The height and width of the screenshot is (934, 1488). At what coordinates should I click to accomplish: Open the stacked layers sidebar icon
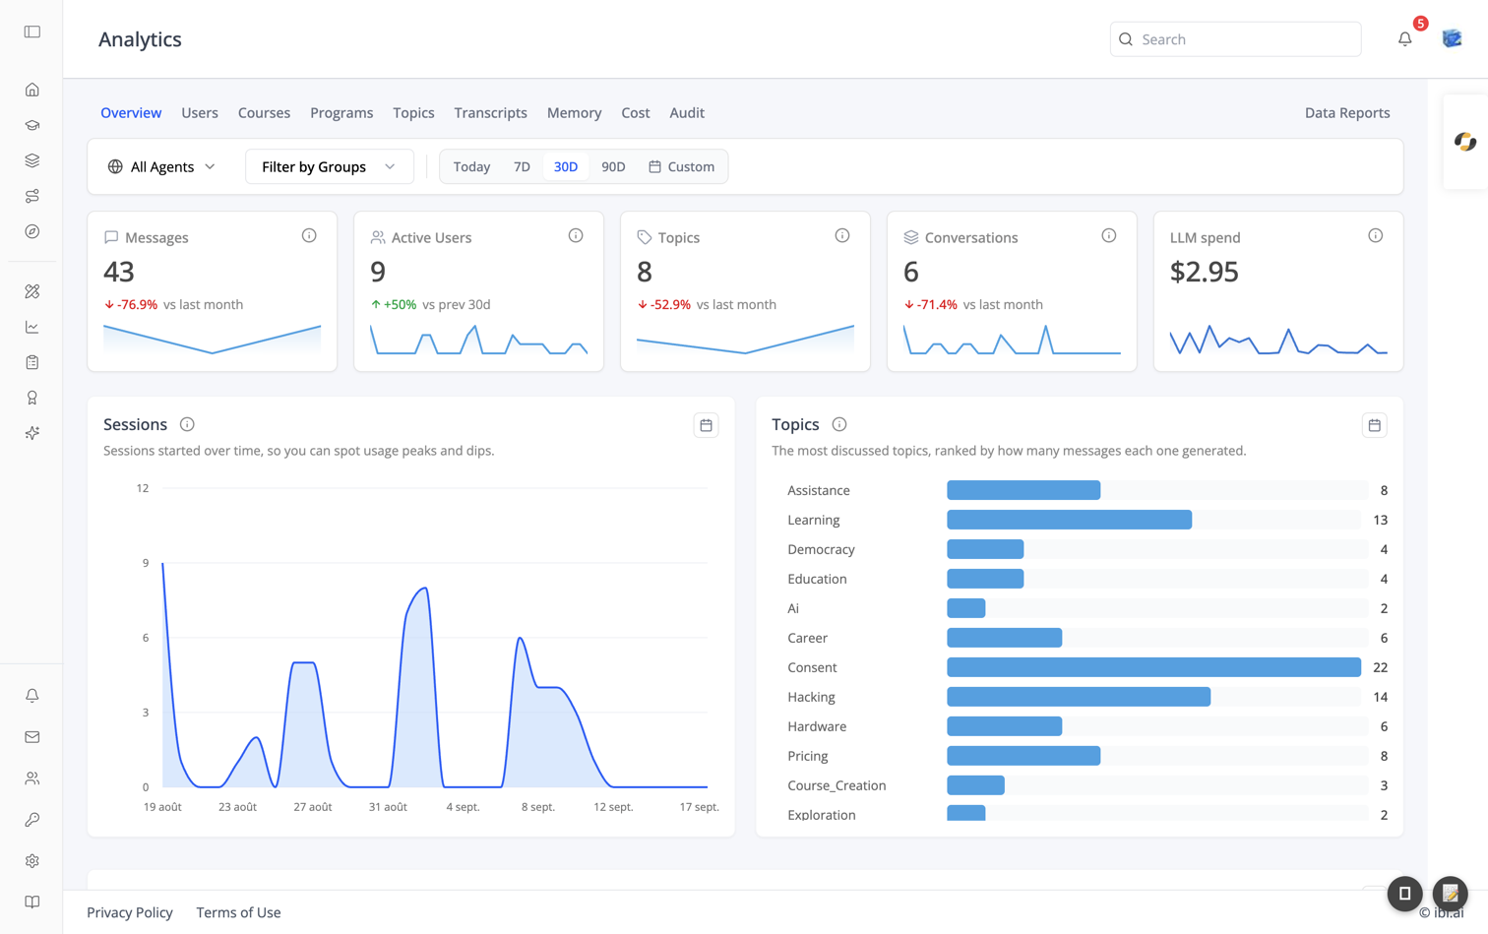click(32, 160)
